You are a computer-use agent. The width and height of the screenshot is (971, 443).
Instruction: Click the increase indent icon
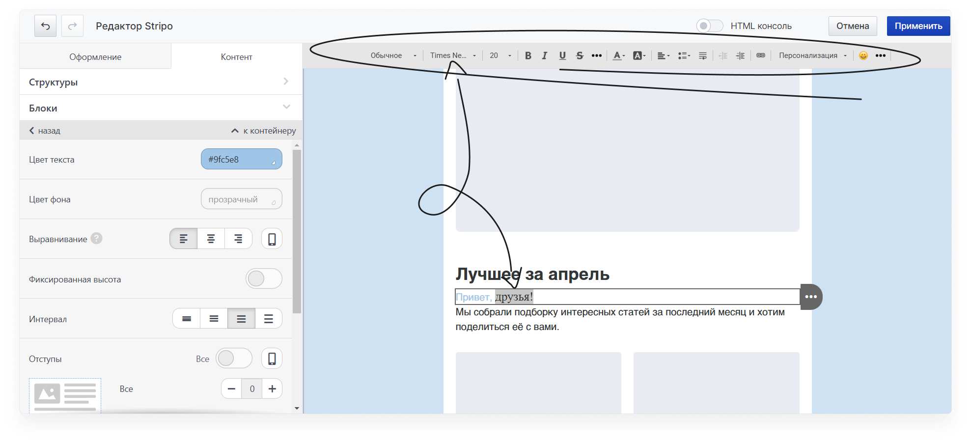(x=740, y=55)
